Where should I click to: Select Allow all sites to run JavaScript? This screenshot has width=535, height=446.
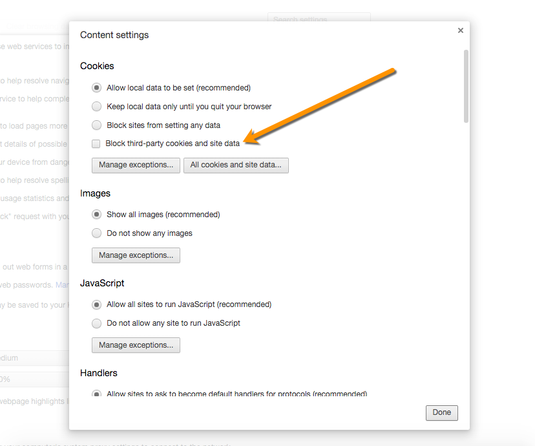(x=97, y=304)
